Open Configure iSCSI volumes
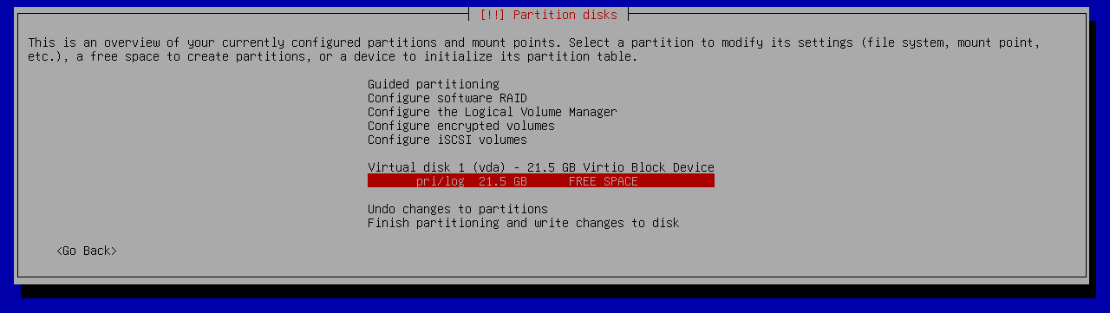Screen dimensions: 1110x313 click(447, 140)
